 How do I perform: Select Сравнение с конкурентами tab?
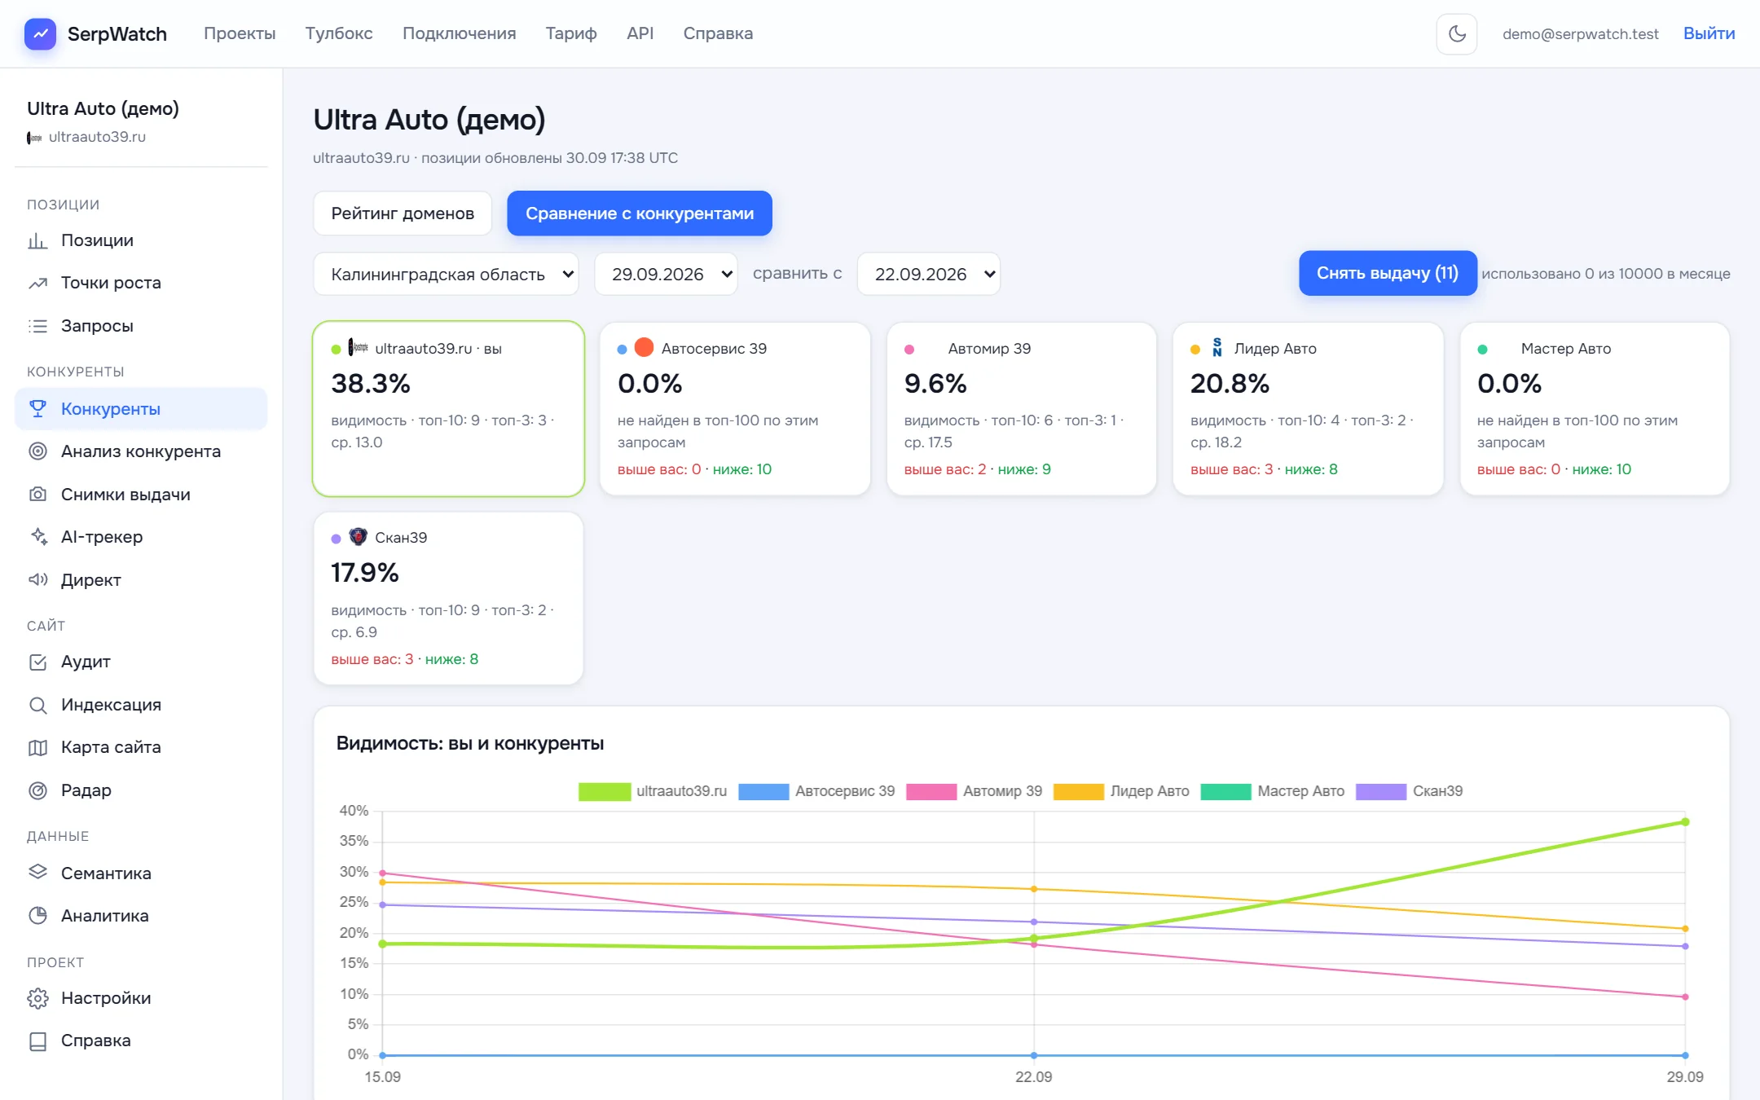(x=640, y=213)
